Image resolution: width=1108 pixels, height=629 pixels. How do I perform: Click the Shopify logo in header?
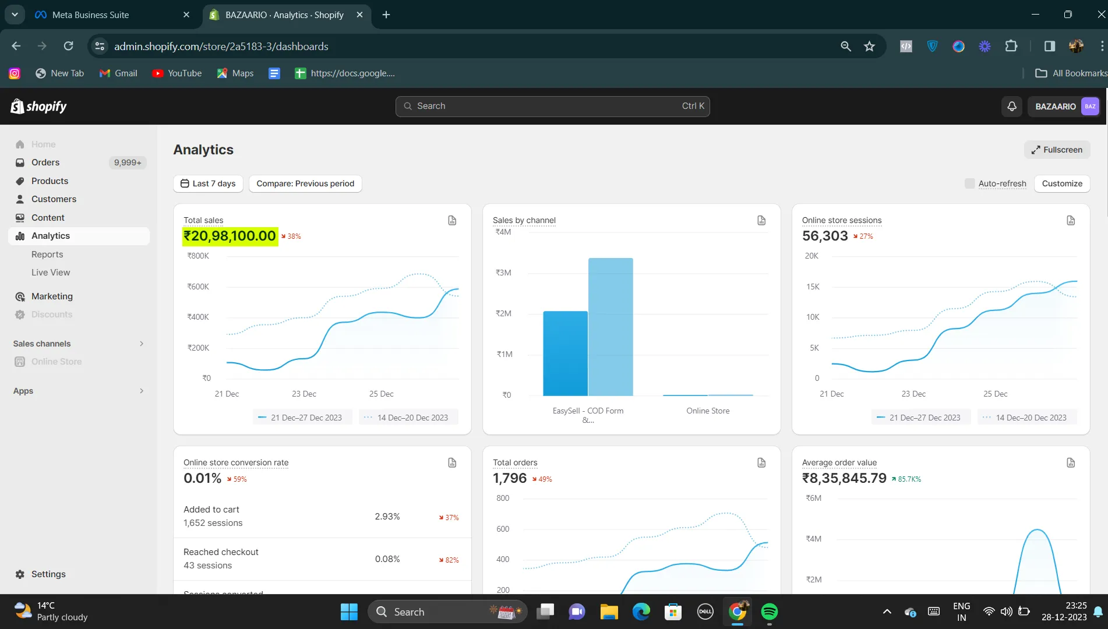coord(38,106)
